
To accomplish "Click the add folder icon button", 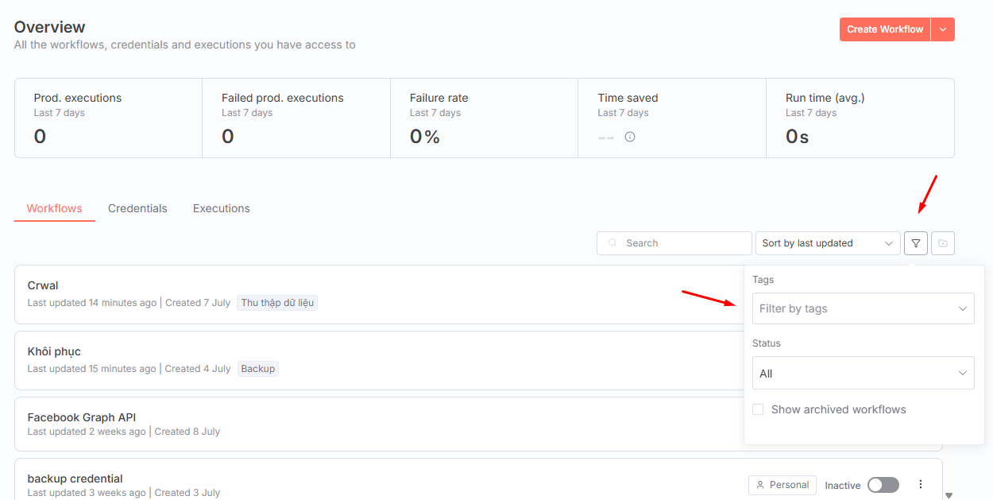I will pyautogui.click(x=943, y=243).
